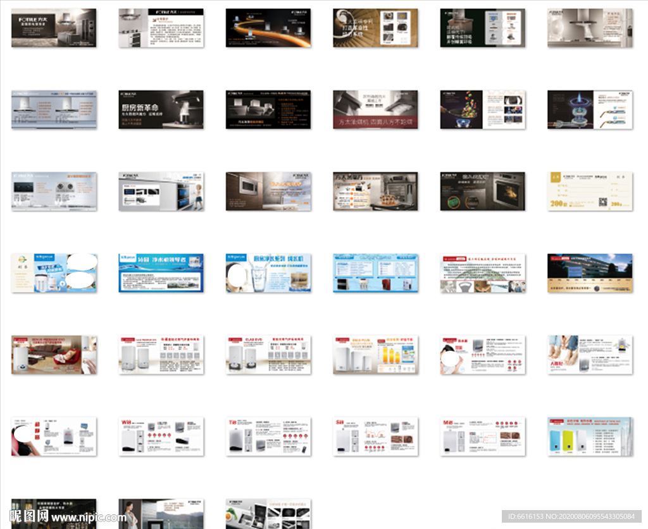Open the FOTILE 方太 dark kitchen cover page
The width and height of the screenshot is (648, 529).
point(54,28)
